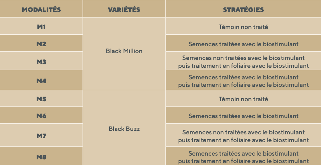321x165 pixels.
Task: Click the M6 row's Semences traitées strategy
Action: [243, 116]
